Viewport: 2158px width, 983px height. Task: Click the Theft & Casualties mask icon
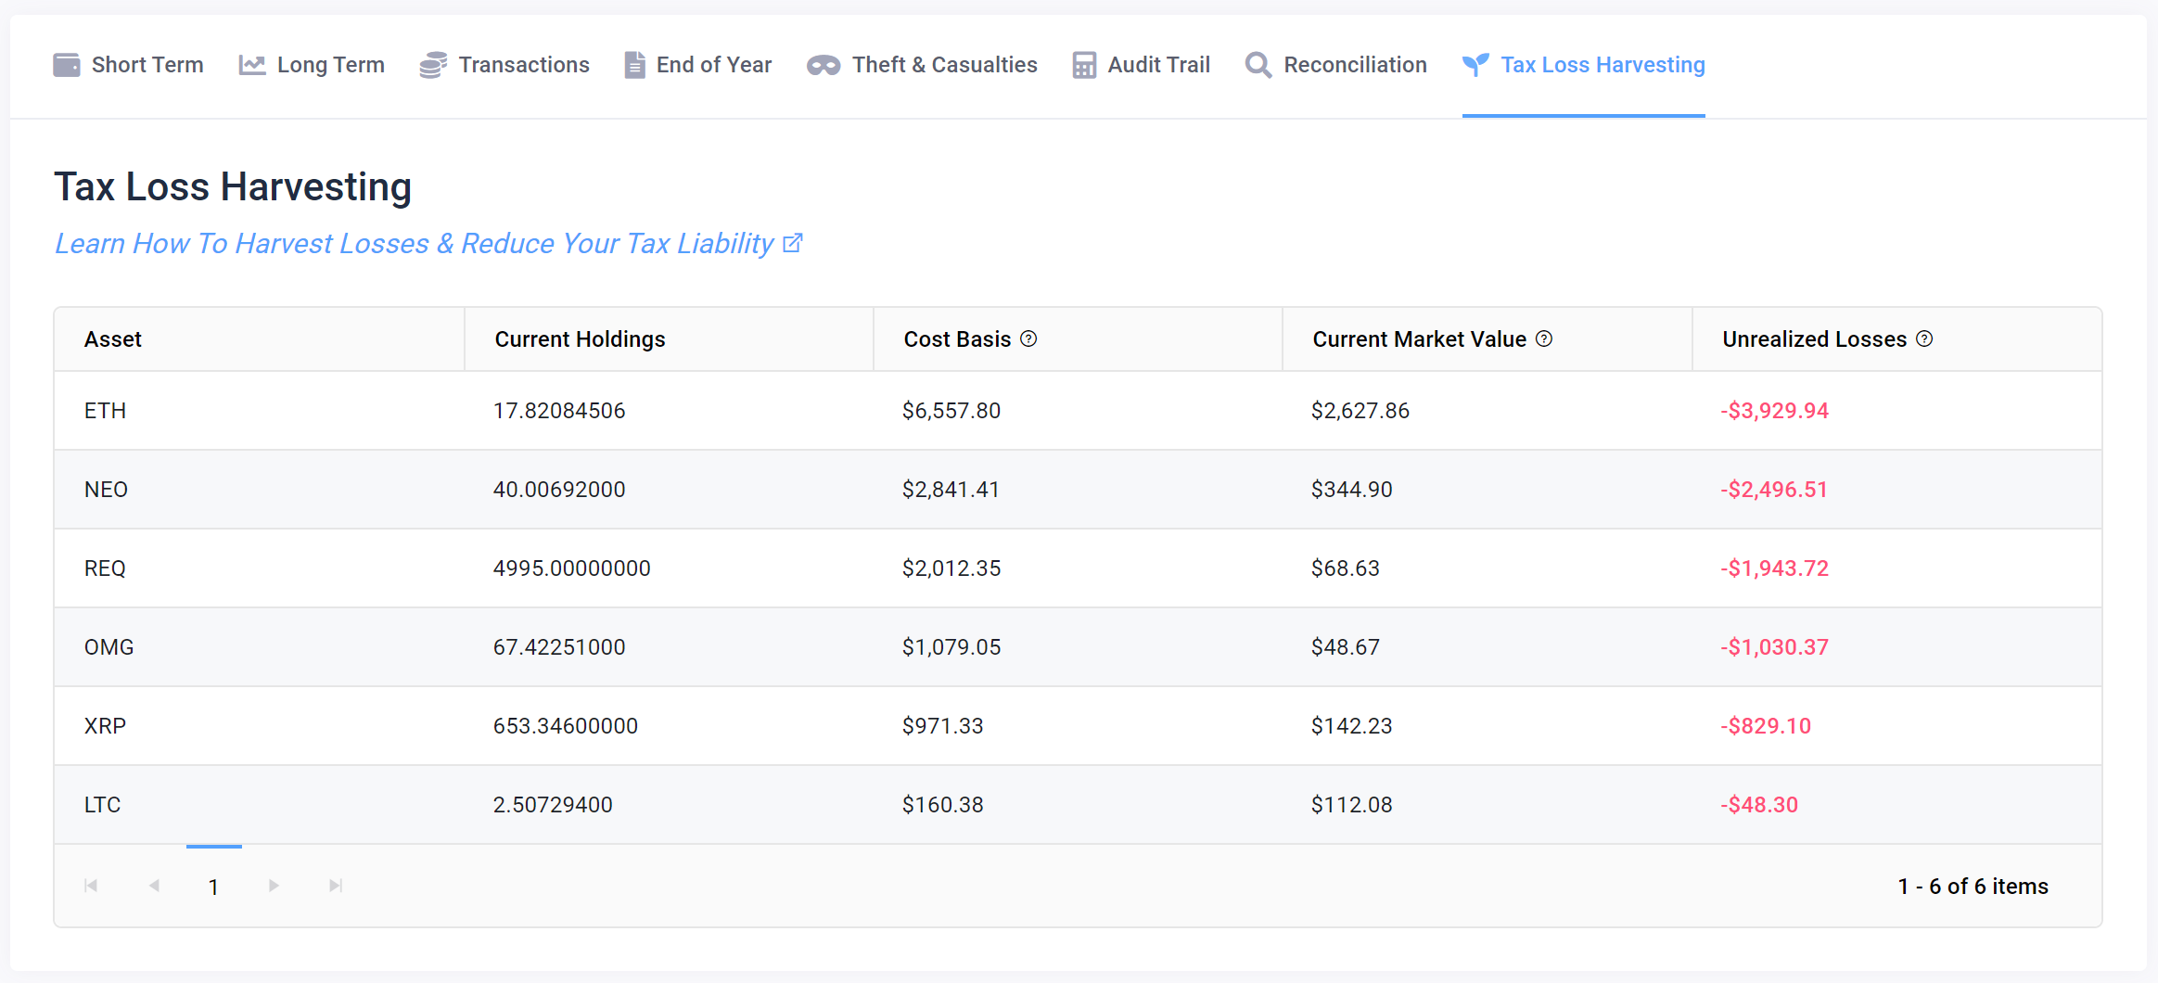pyautogui.click(x=824, y=65)
